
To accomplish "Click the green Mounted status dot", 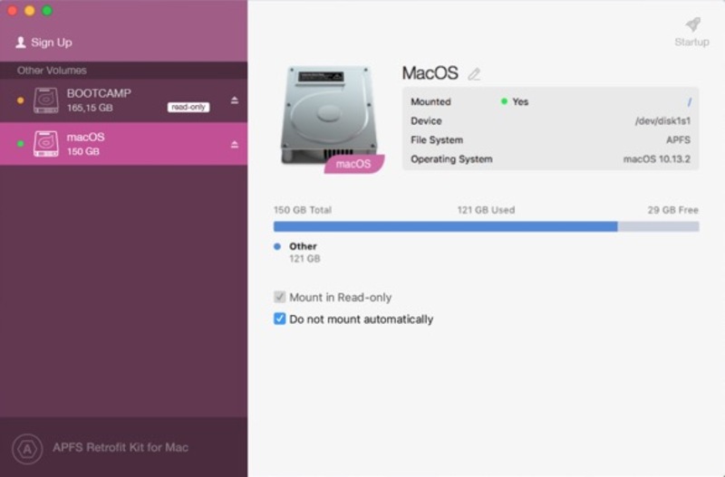I will click(x=504, y=101).
